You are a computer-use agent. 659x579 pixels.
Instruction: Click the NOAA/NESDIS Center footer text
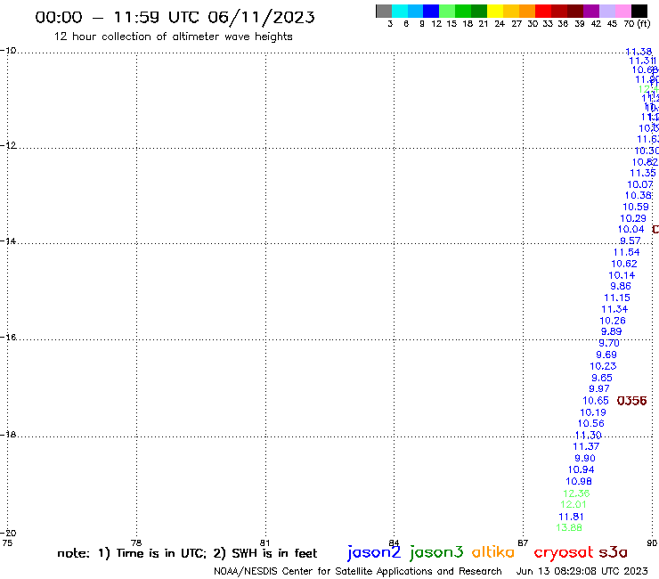[358, 571]
